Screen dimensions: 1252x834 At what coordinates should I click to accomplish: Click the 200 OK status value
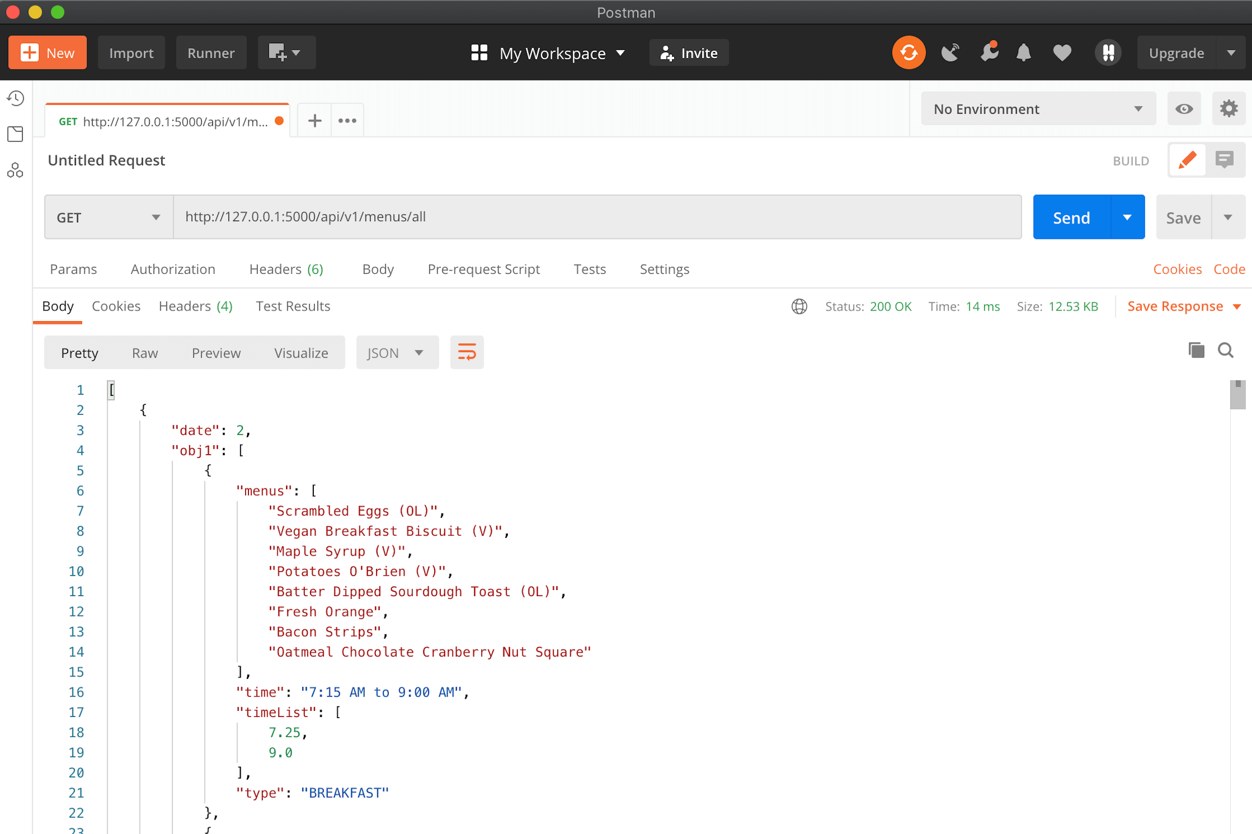(890, 307)
